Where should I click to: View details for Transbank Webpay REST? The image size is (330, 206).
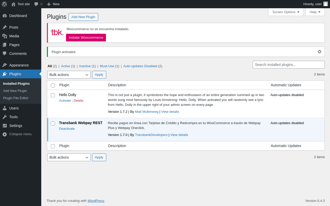coord(179,135)
